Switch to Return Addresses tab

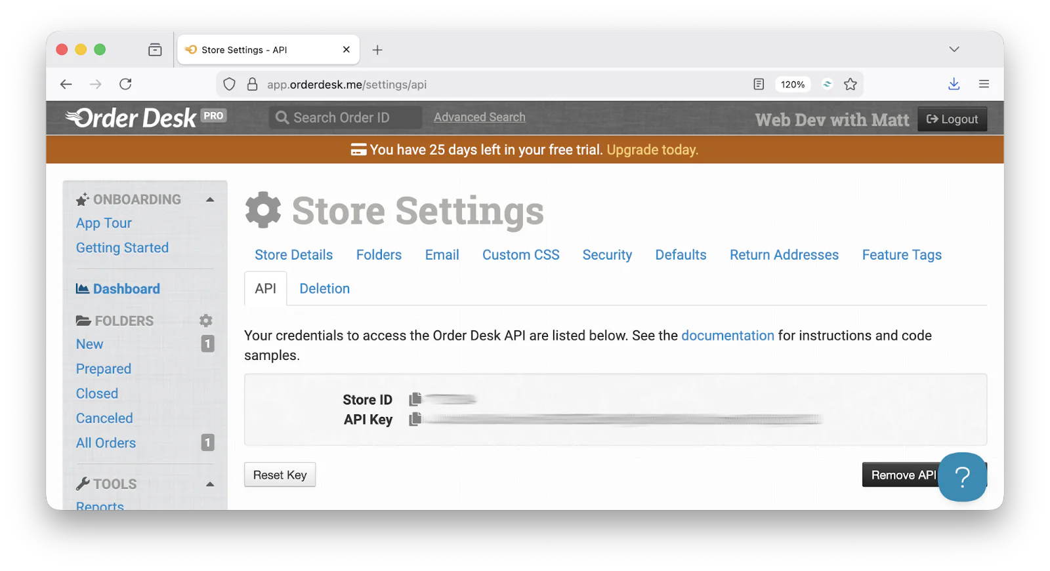[784, 255]
